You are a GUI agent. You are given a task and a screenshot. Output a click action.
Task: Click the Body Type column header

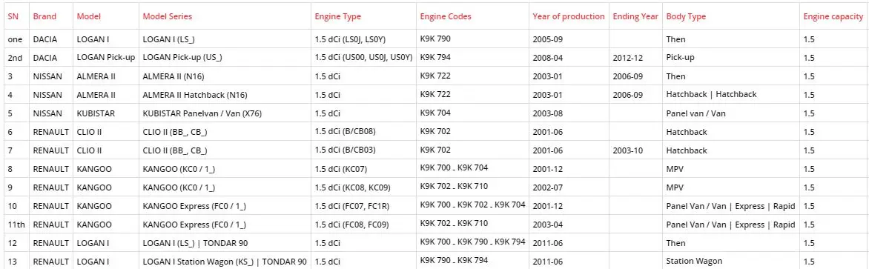(686, 16)
